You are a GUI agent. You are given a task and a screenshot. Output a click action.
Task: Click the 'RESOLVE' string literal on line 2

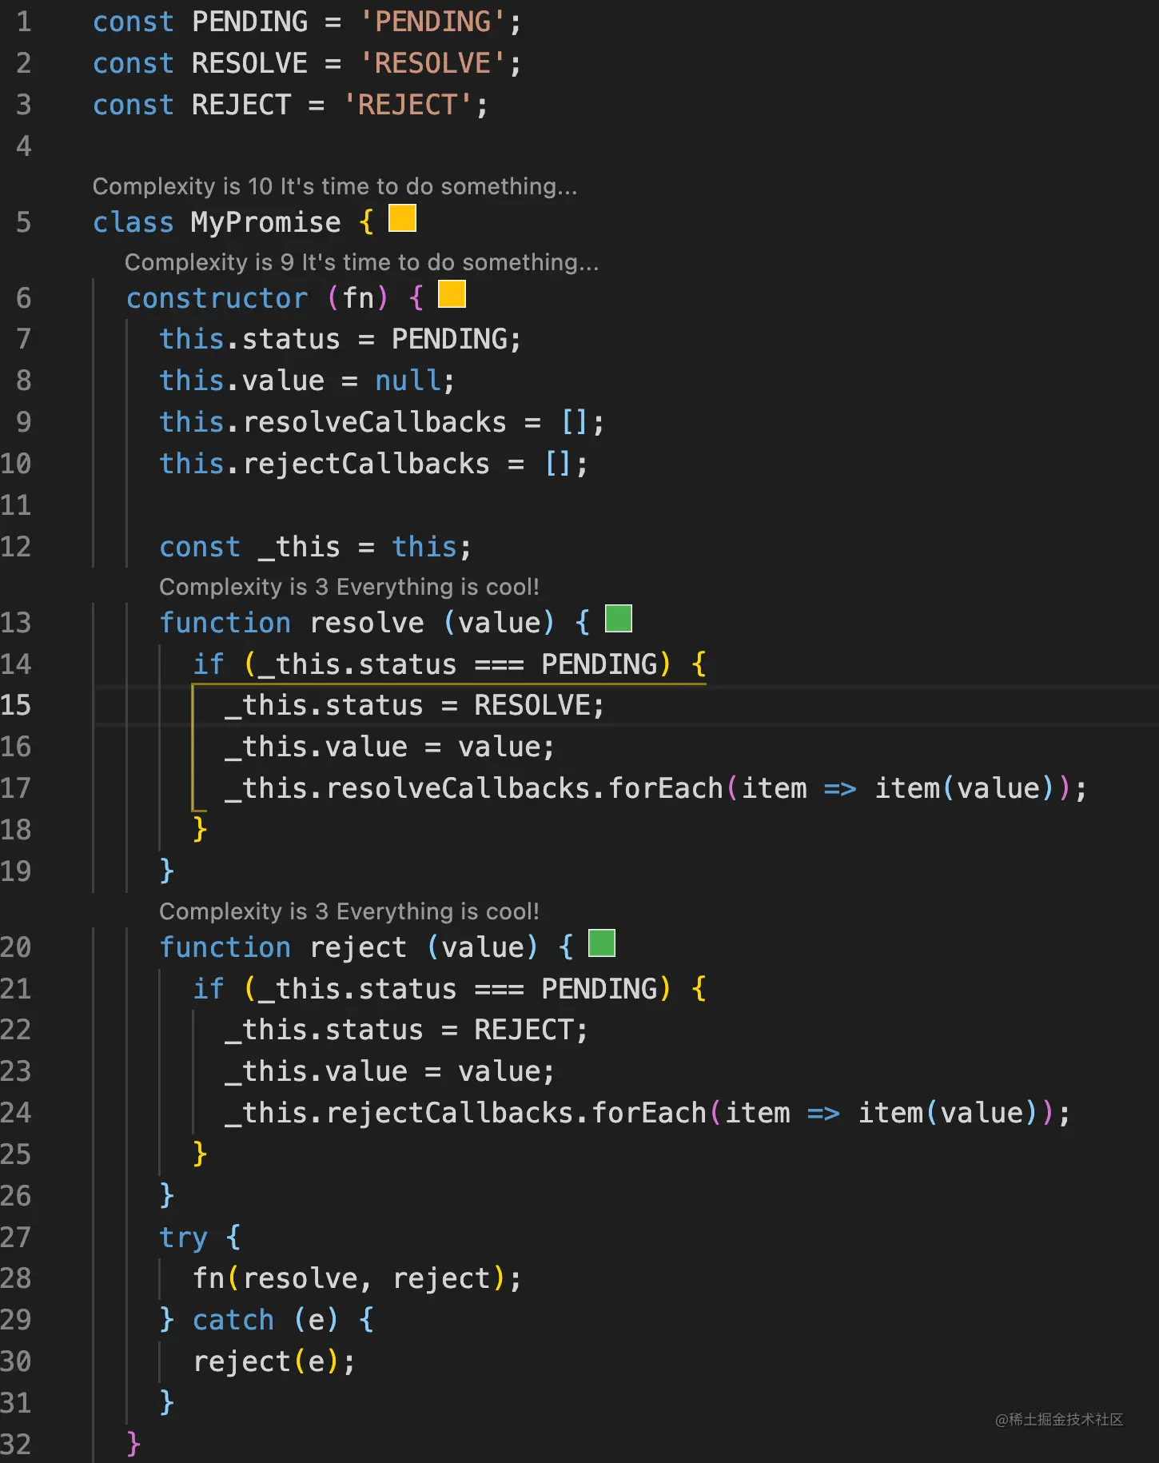[x=432, y=63]
